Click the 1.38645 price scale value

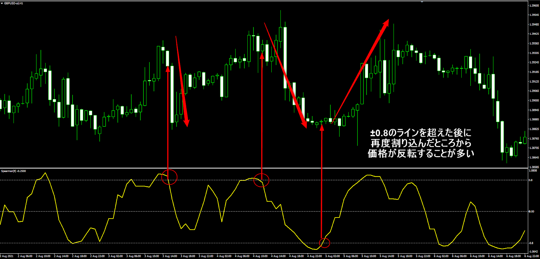tap(534, 157)
